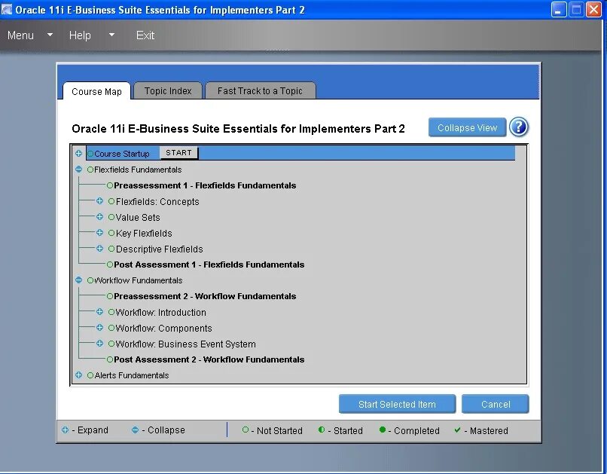607x474 pixels.
Task: Click status circle beside Flexfields Fundamentals
Action: point(90,170)
